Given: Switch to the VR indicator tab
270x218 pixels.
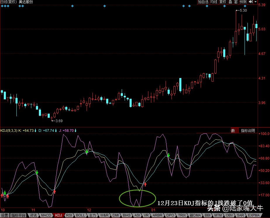Looking at the screenshot, I should coord(146,215).
